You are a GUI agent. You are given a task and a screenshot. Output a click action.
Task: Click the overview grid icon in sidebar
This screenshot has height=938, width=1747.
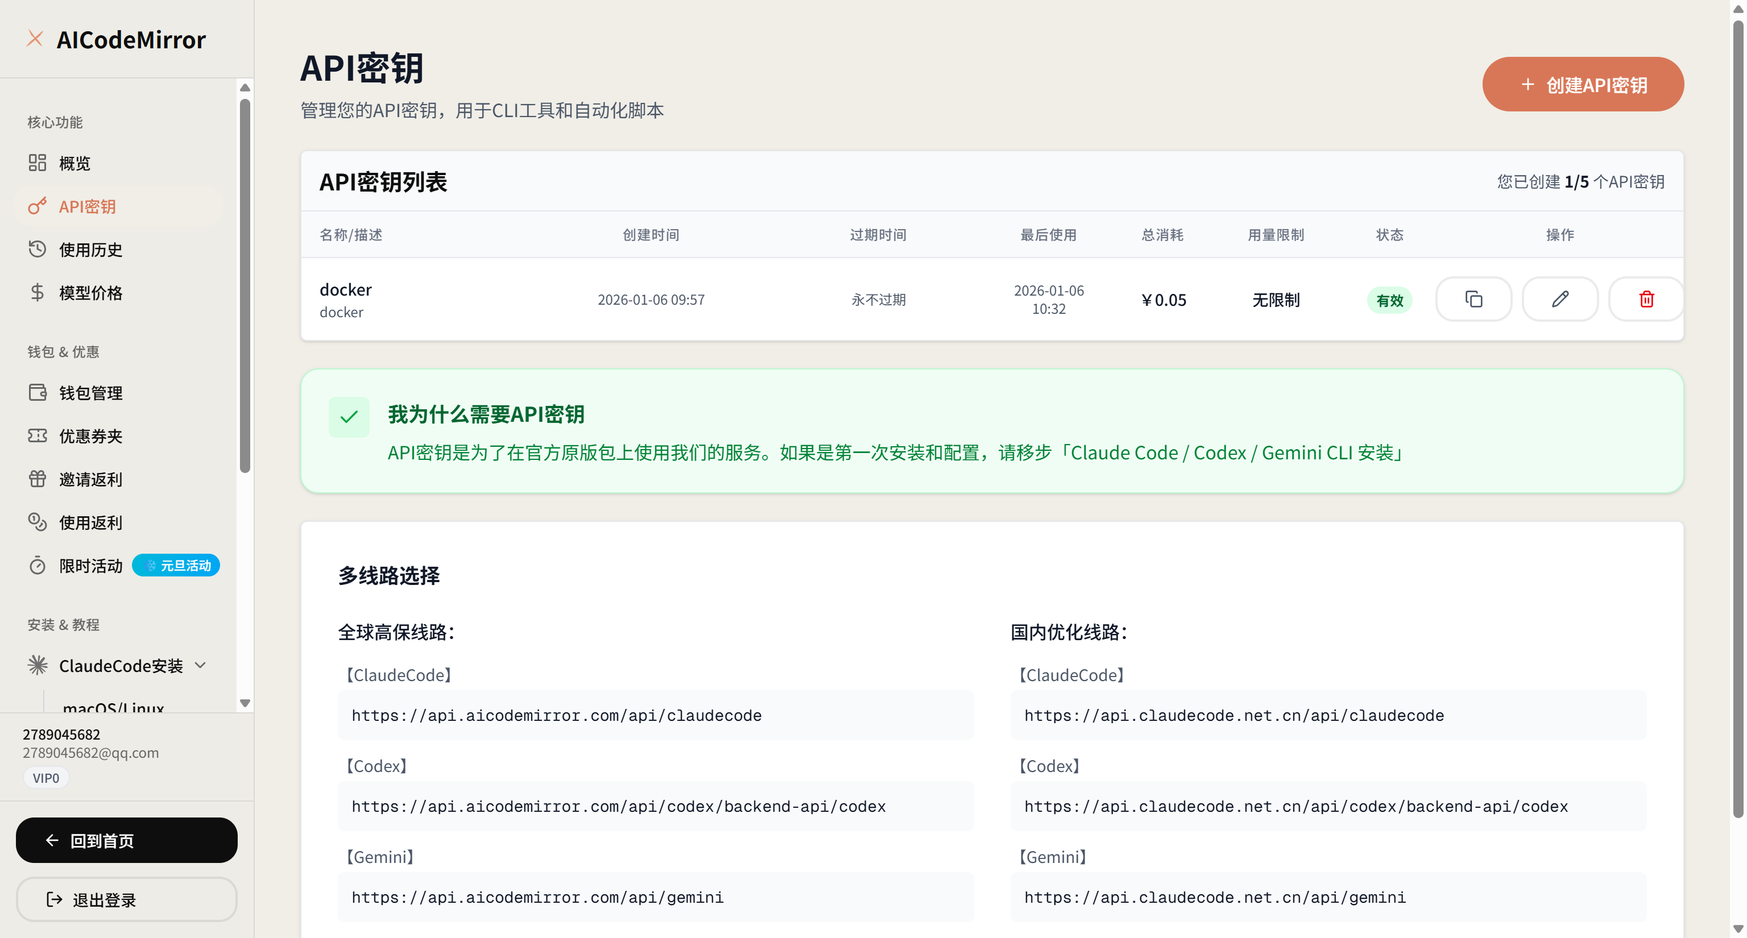coord(38,163)
